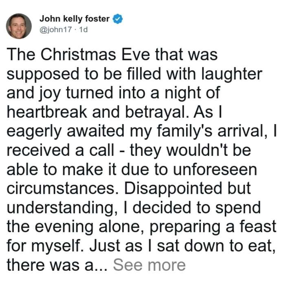Click the word 'laughter' in the post
This screenshot has height=285, width=285.
pos(232,75)
